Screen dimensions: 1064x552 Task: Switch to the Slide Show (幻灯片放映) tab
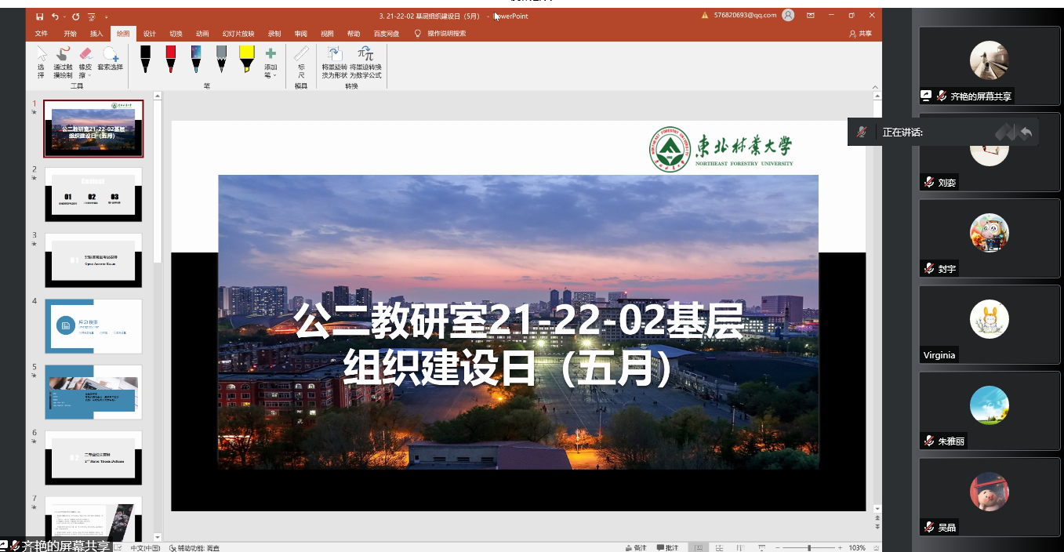click(x=238, y=34)
